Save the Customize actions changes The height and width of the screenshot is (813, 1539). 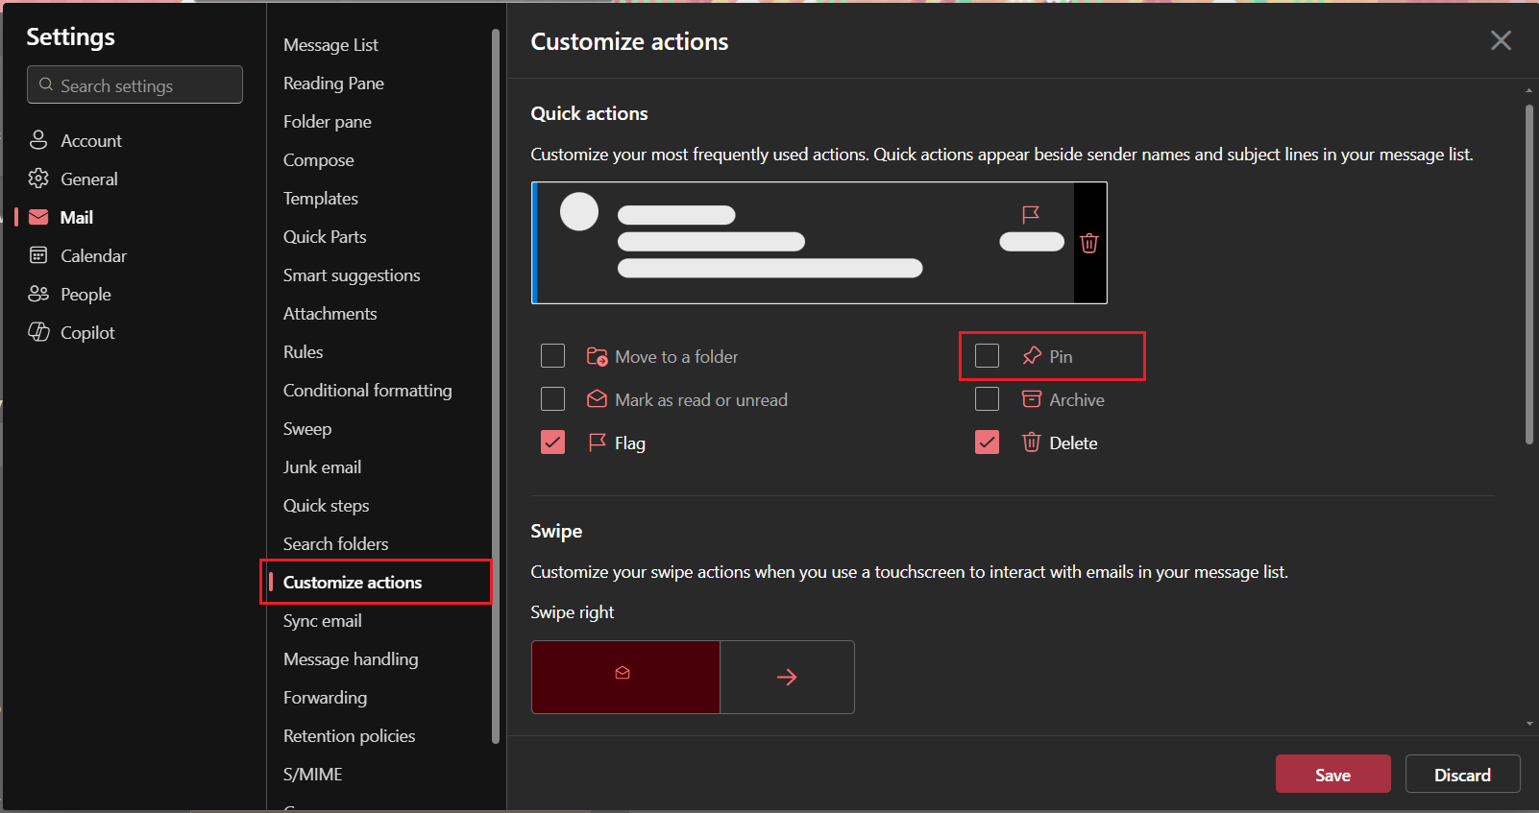click(1332, 774)
